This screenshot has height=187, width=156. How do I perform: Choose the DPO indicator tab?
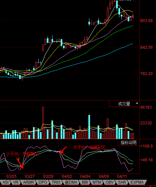coord(43,182)
